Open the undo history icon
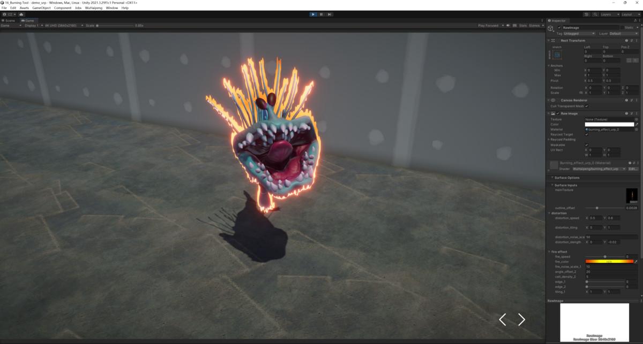The image size is (643, 344). coord(587,14)
